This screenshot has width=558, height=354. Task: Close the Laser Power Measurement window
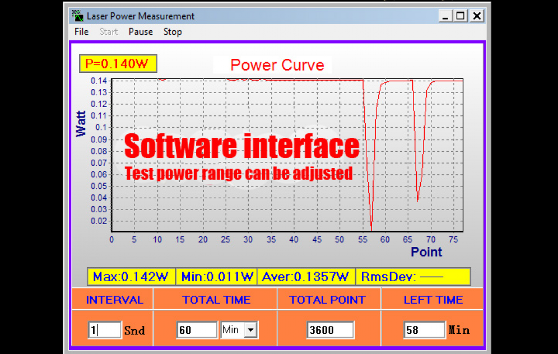477,16
